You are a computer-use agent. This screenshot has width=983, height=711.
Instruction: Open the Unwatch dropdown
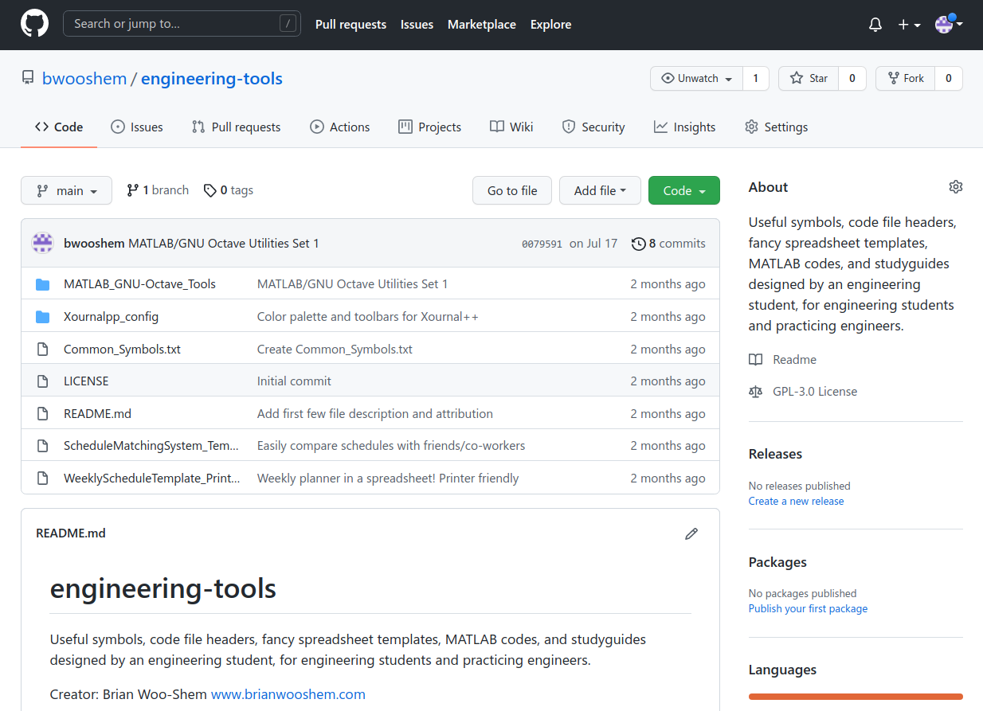coord(697,78)
